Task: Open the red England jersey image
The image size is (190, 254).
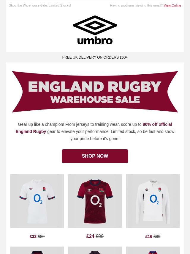Action: 95,201
